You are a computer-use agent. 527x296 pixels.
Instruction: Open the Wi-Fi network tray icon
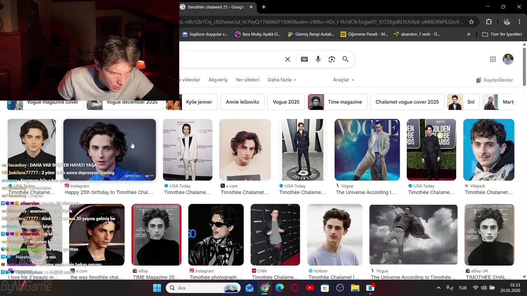coord(476,288)
